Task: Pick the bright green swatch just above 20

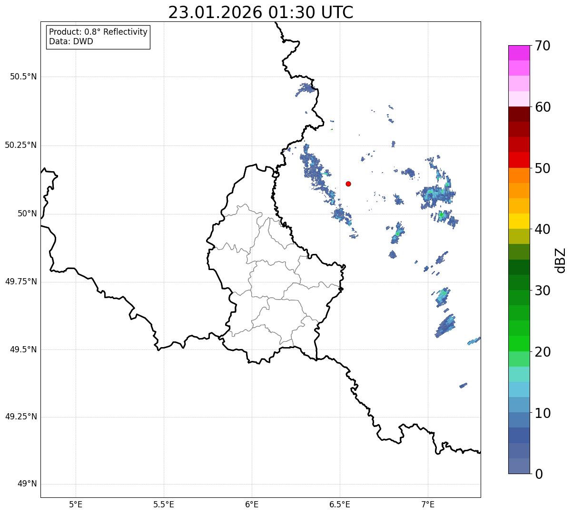Action: [x=519, y=343]
